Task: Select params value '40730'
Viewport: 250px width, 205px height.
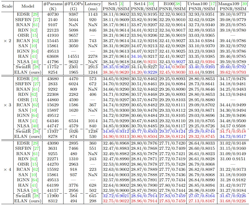Action: click(53, 15)
